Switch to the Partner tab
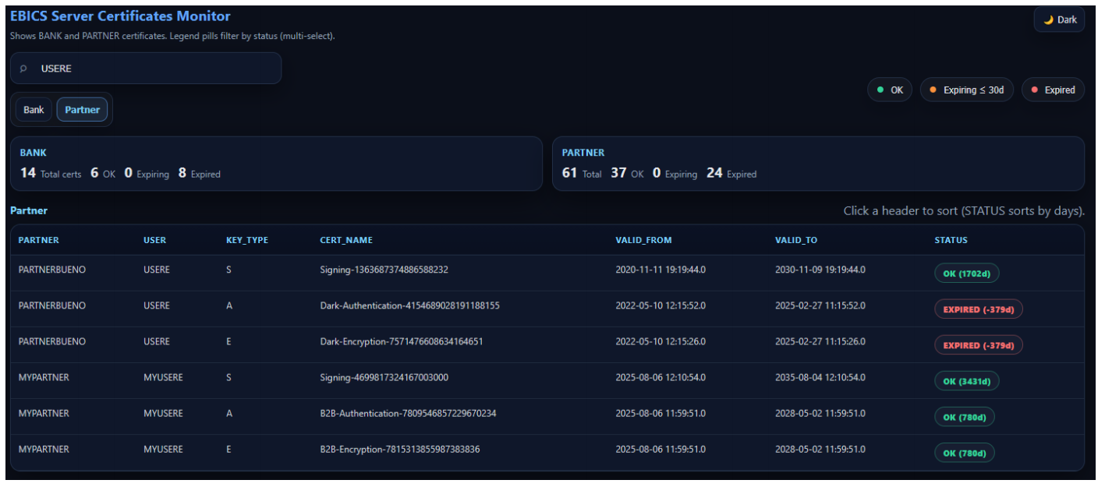 [x=82, y=110]
